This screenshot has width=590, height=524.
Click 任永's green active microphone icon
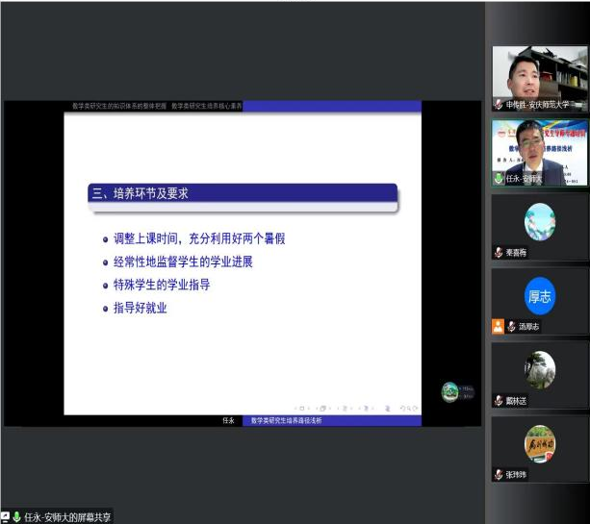pos(498,178)
